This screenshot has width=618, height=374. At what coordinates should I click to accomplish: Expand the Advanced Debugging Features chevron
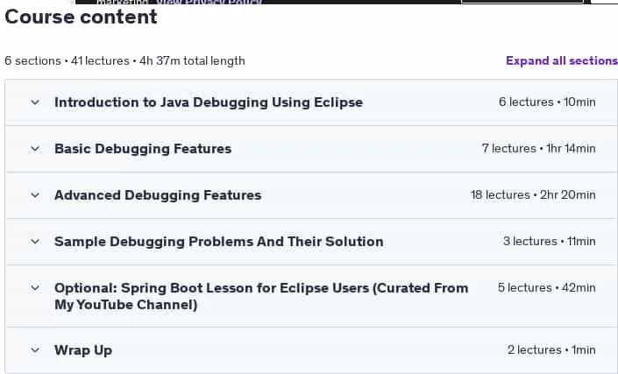(x=35, y=195)
